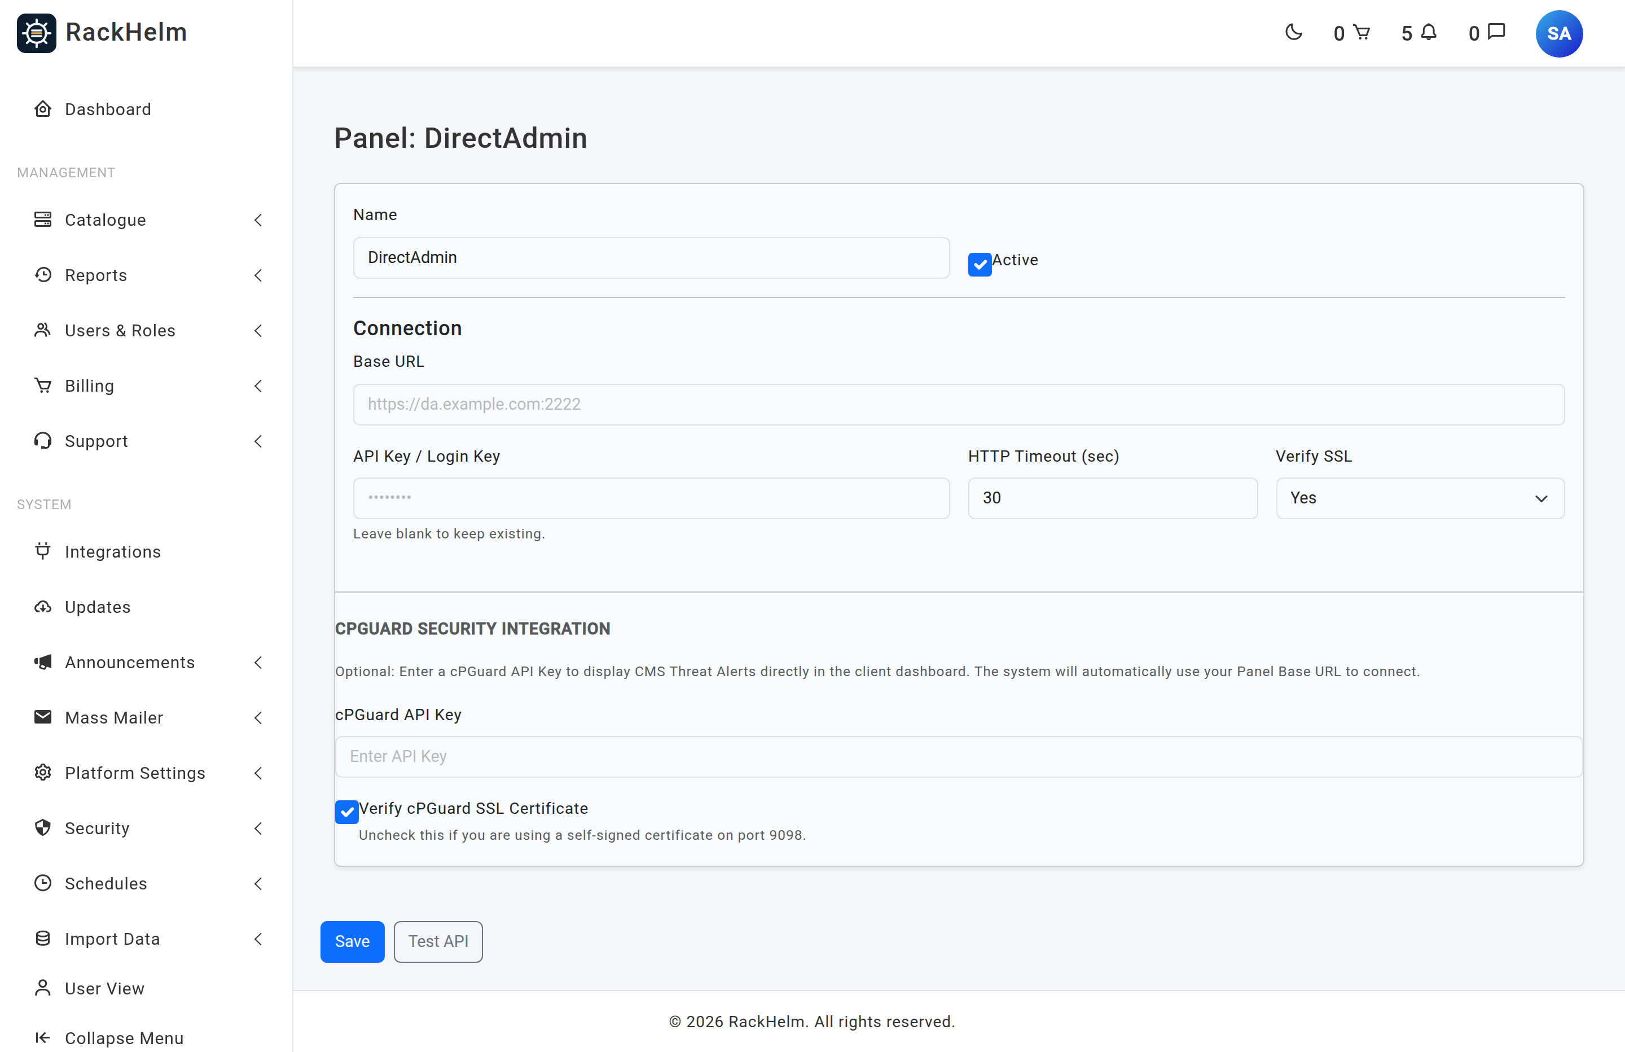This screenshot has height=1052, width=1625.
Task: Focus the Name input field
Action: pyautogui.click(x=651, y=257)
